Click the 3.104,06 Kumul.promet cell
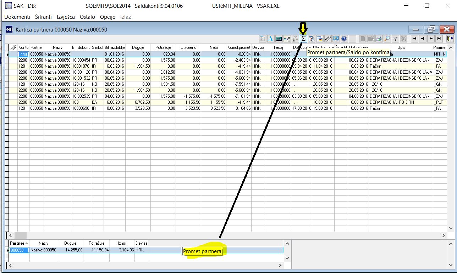Image resolution: width=457 pixels, height=273 pixels. pos(239,108)
